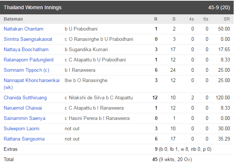The image size is (234, 167).
Task: Open Ratanaporn Padunglerd profile link
Action: pyautogui.click(x=28, y=60)
